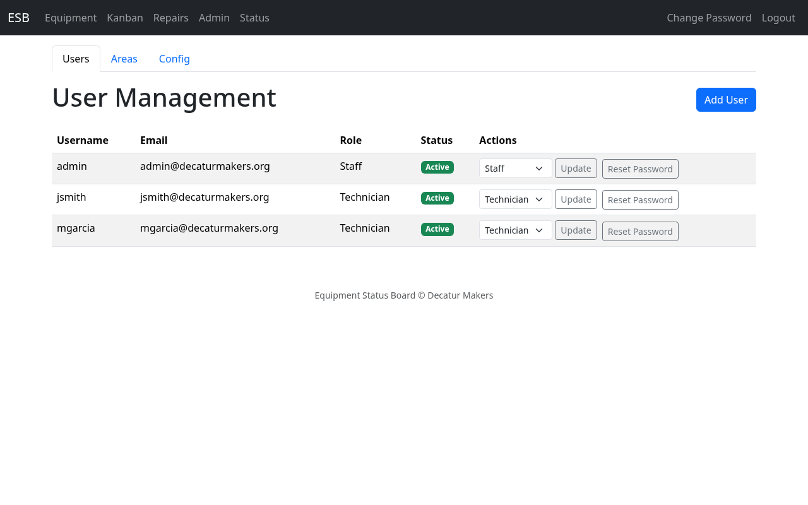View the Status page
The width and height of the screenshot is (808, 505).
click(254, 18)
